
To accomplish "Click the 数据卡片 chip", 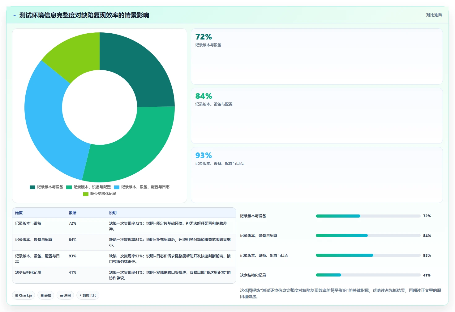I will click(x=88, y=295).
